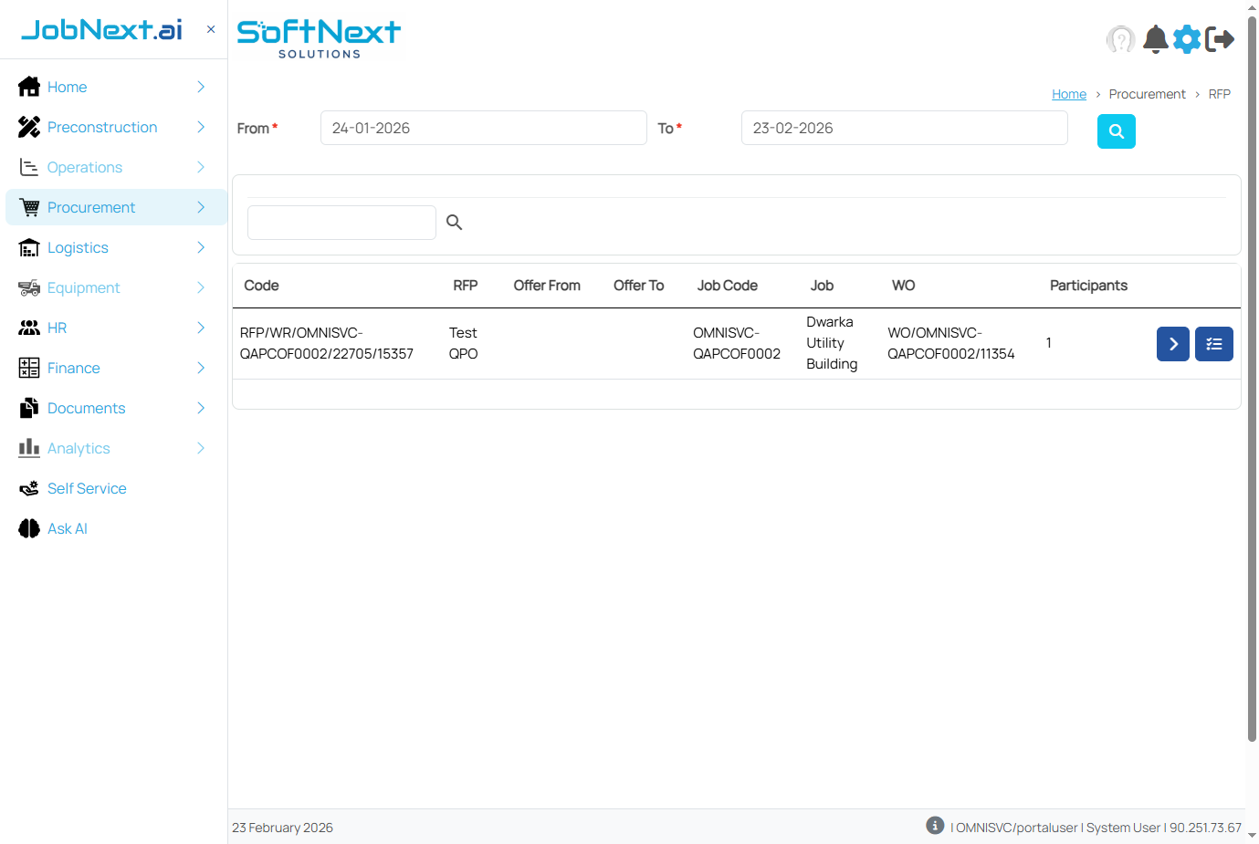The width and height of the screenshot is (1259, 844).
Task: Click the logout icon in the header
Action: (x=1220, y=39)
